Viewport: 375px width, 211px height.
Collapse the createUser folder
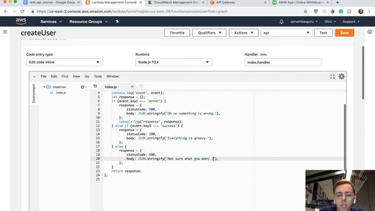point(45,87)
